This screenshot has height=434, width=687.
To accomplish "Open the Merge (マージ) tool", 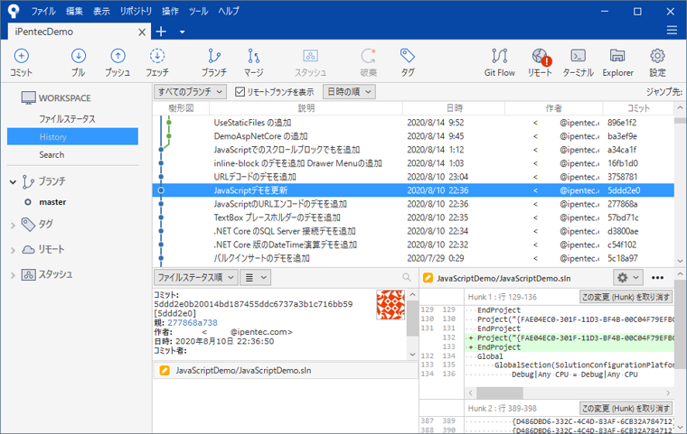I will (253, 56).
